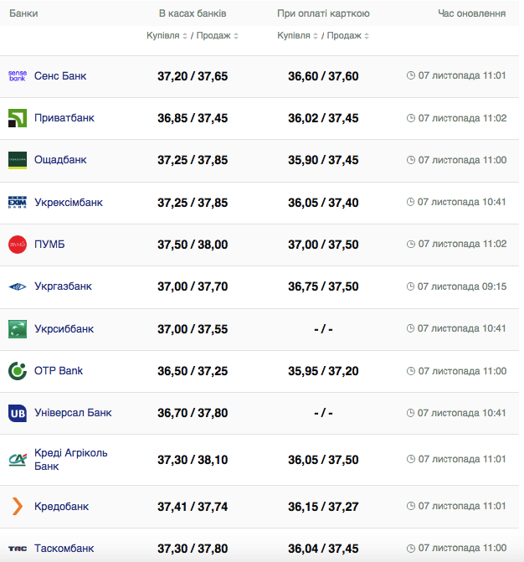Open the Сенс Банк link
The width and height of the screenshot is (524, 562).
coord(60,76)
